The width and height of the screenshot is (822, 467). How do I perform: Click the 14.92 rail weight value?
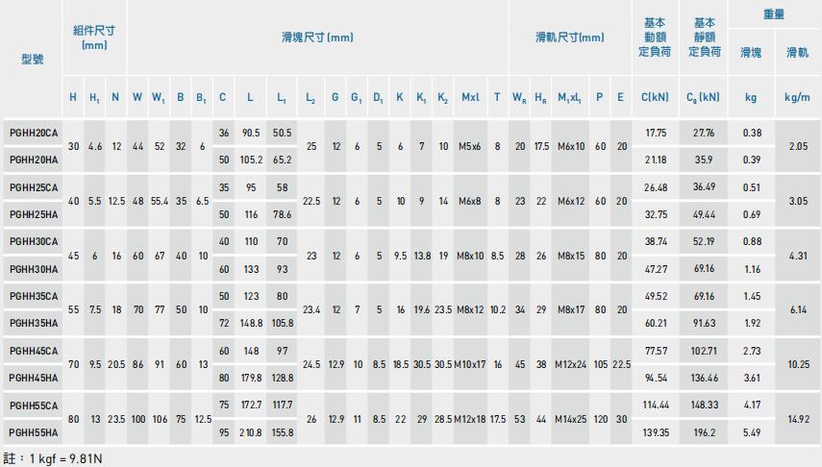click(797, 420)
